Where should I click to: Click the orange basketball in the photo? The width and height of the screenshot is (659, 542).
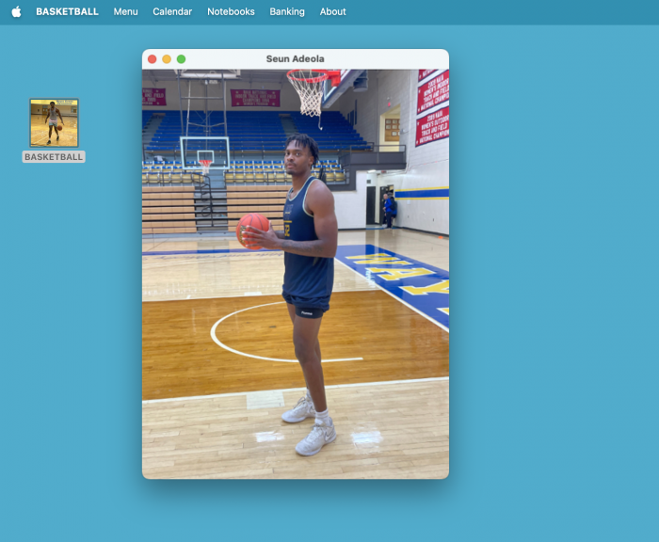[x=252, y=229]
